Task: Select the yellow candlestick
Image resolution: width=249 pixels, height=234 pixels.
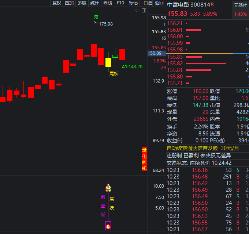Action: pos(108,62)
